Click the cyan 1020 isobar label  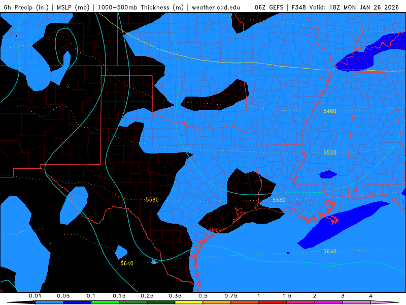pos(329,265)
